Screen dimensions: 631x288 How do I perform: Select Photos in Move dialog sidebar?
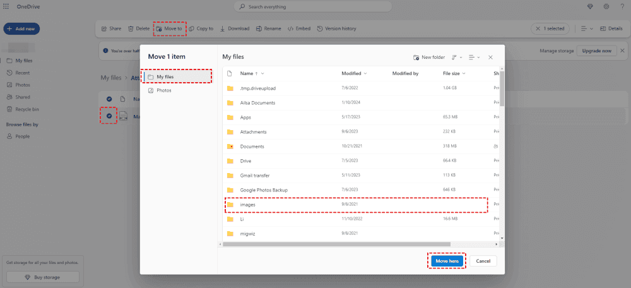tap(163, 90)
